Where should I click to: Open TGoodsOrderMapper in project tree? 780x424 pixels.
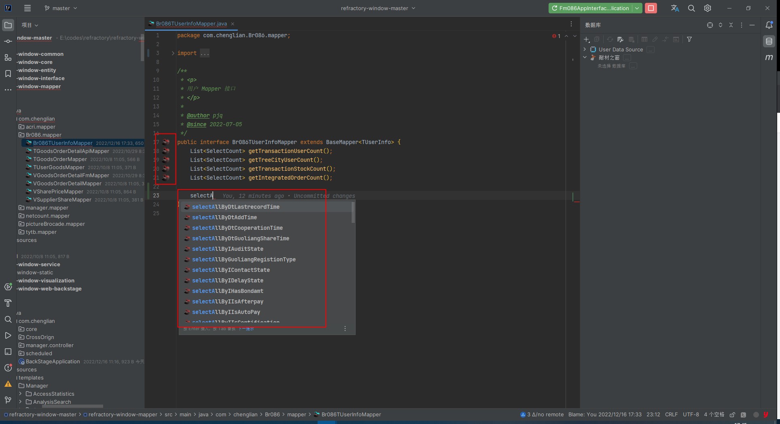pos(60,159)
